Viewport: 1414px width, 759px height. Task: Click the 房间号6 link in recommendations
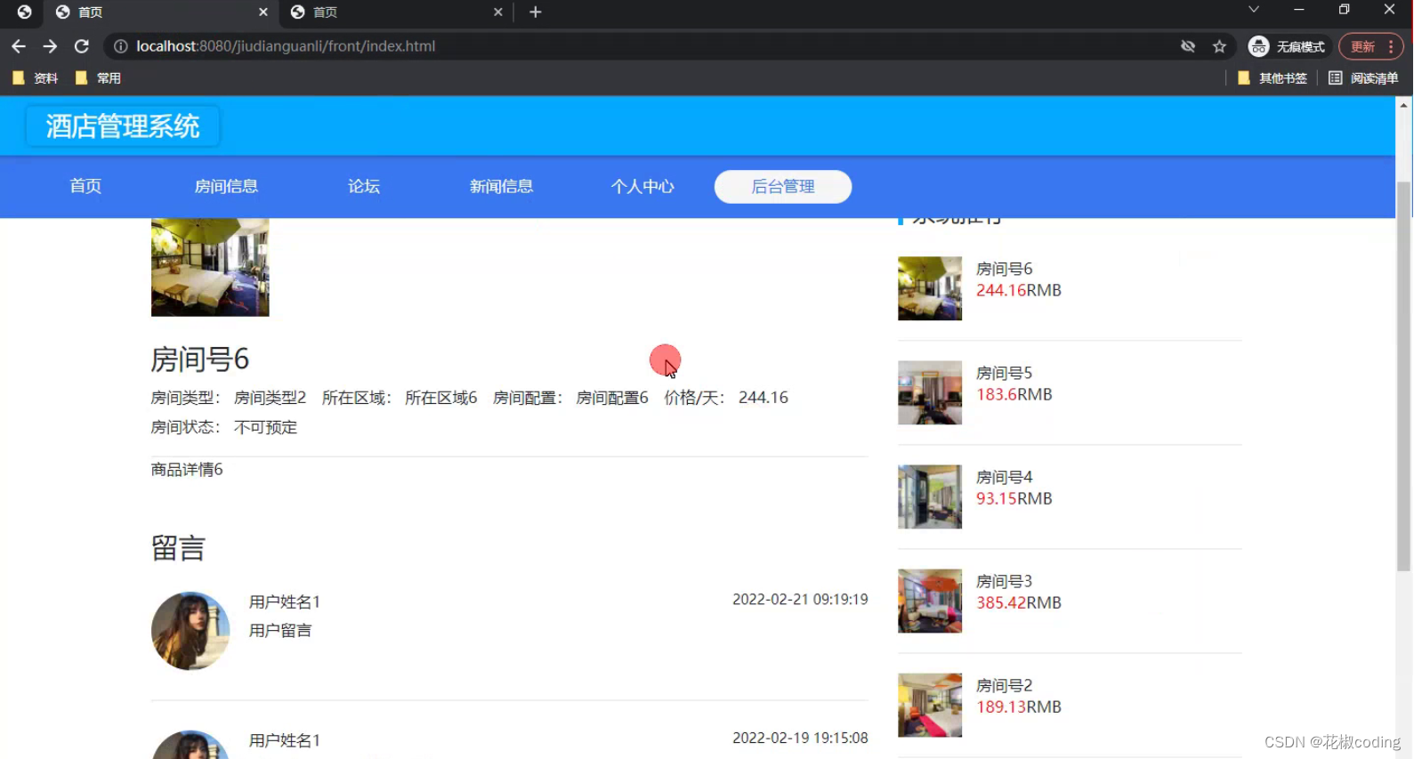[x=1004, y=269]
